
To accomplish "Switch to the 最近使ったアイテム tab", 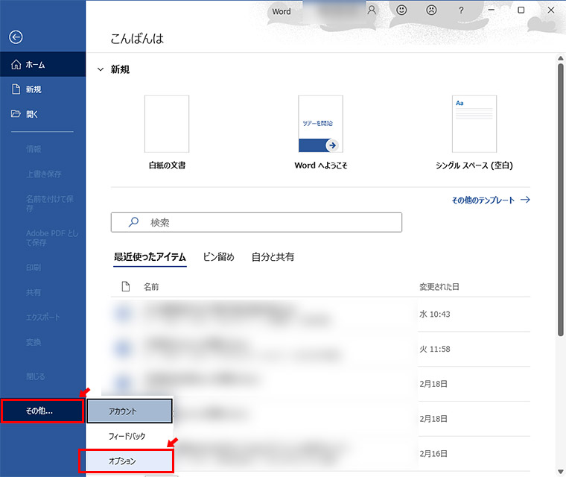I will point(150,257).
